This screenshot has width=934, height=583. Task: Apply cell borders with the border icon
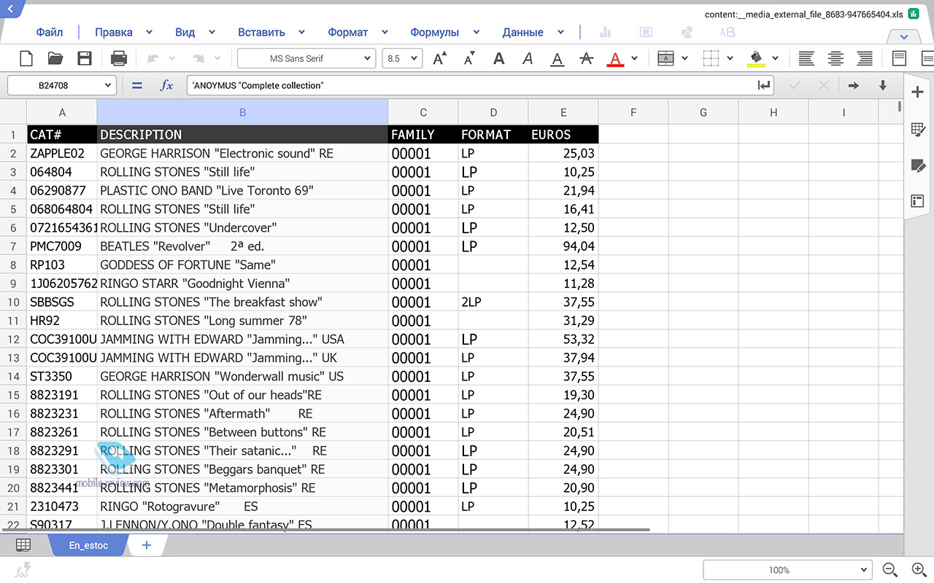point(711,58)
